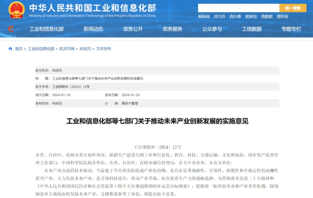Viewport: 313px width, 198px height.
Task: Open the 专题专栏 nav menu
Action: [x=291, y=29]
